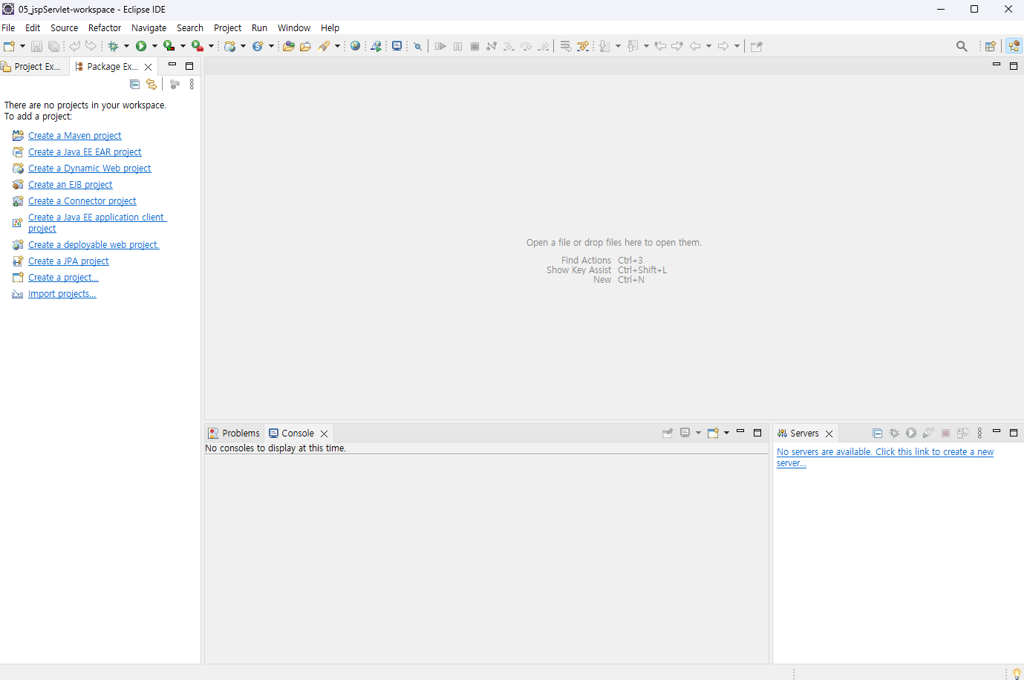This screenshot has height=680, width=1024.
Task: Click the Open Console icon in Console view
Action: (x=713, y=433)
